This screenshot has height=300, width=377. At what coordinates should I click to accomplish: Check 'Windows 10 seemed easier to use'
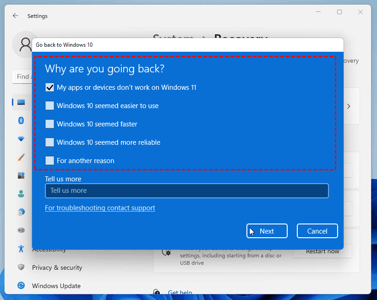click(x=49, y=105)
